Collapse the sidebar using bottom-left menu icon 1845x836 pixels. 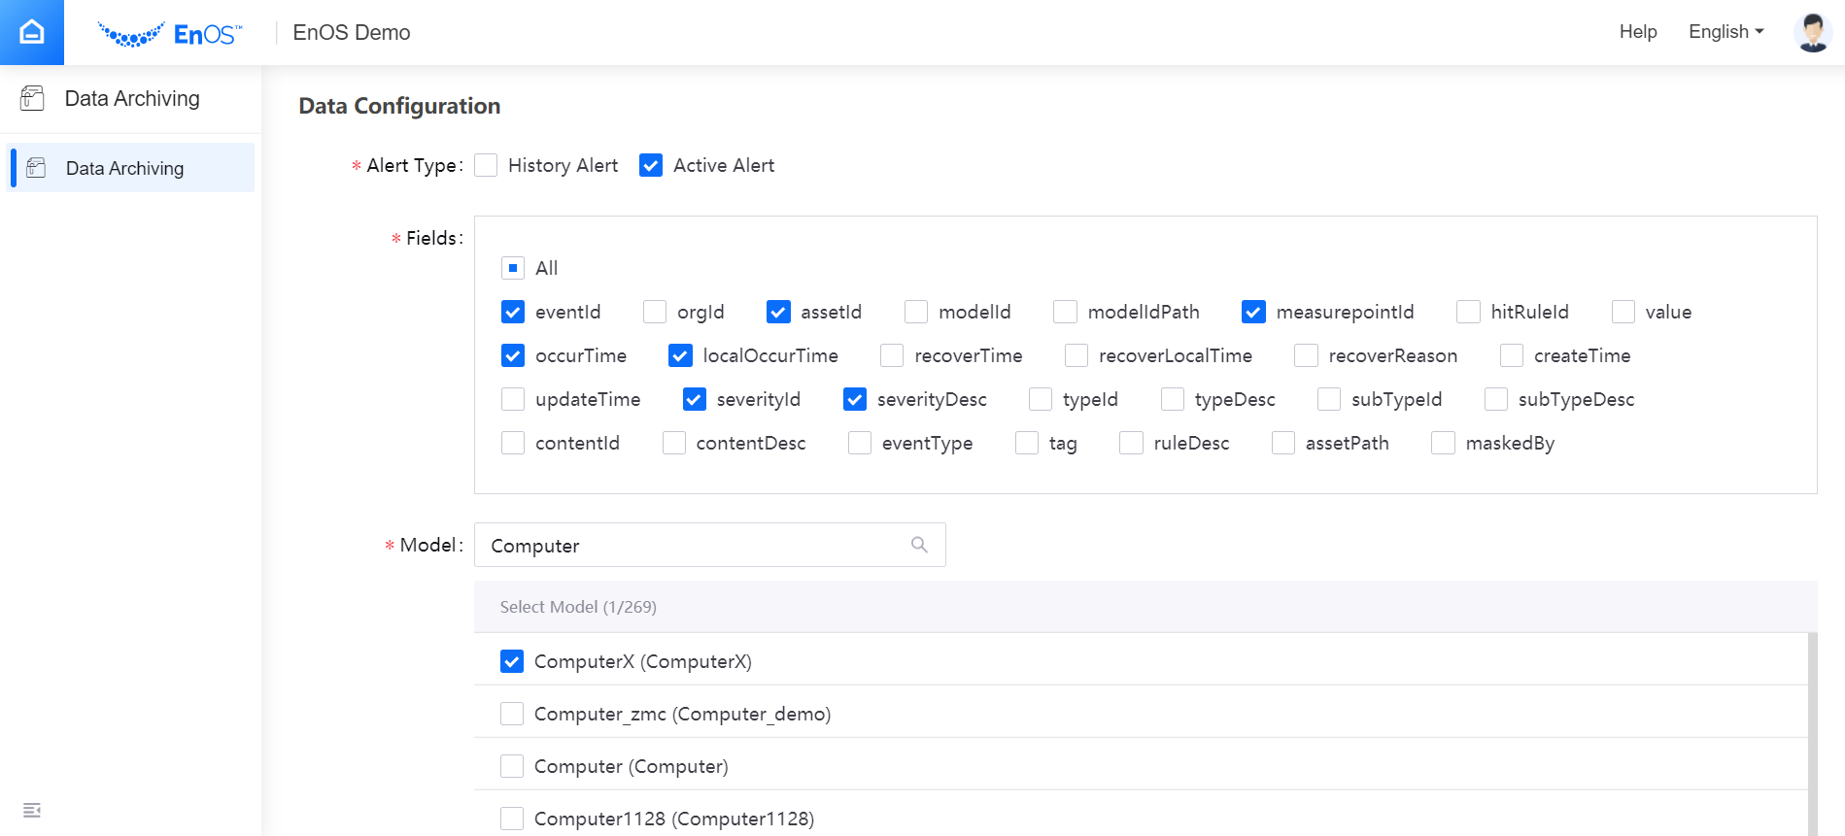[32, 810]
